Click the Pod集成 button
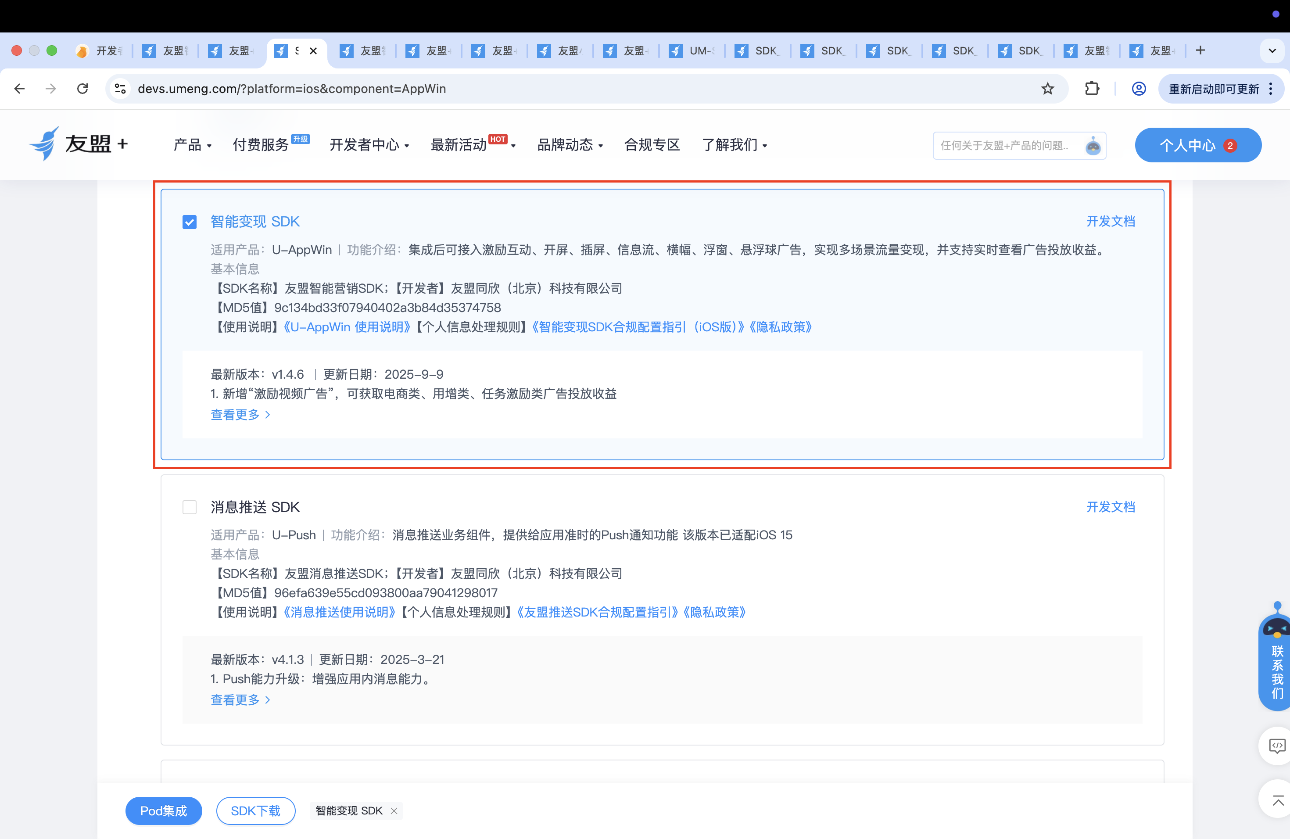1290x839 pixels. (164, 810)
